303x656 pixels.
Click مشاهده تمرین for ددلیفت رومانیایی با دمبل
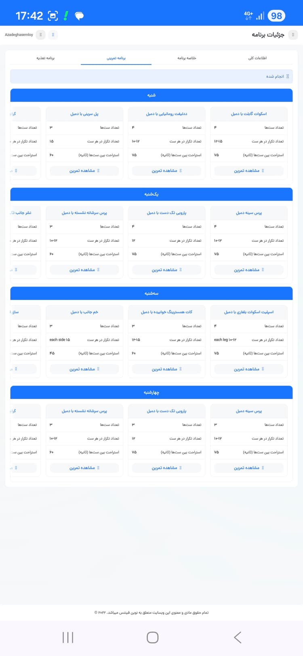tap(166, 171)
